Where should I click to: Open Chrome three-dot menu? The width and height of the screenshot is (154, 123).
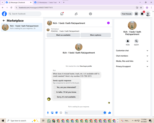tap(151, 7)
